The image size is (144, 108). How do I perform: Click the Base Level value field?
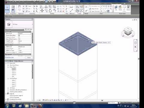(x=25, y=33)
